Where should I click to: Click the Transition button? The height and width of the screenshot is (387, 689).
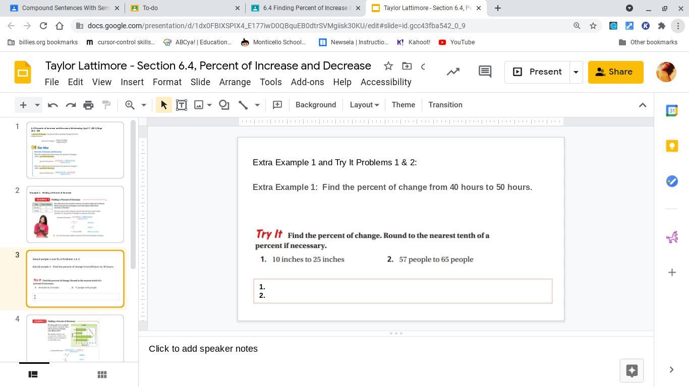point(445,105)
